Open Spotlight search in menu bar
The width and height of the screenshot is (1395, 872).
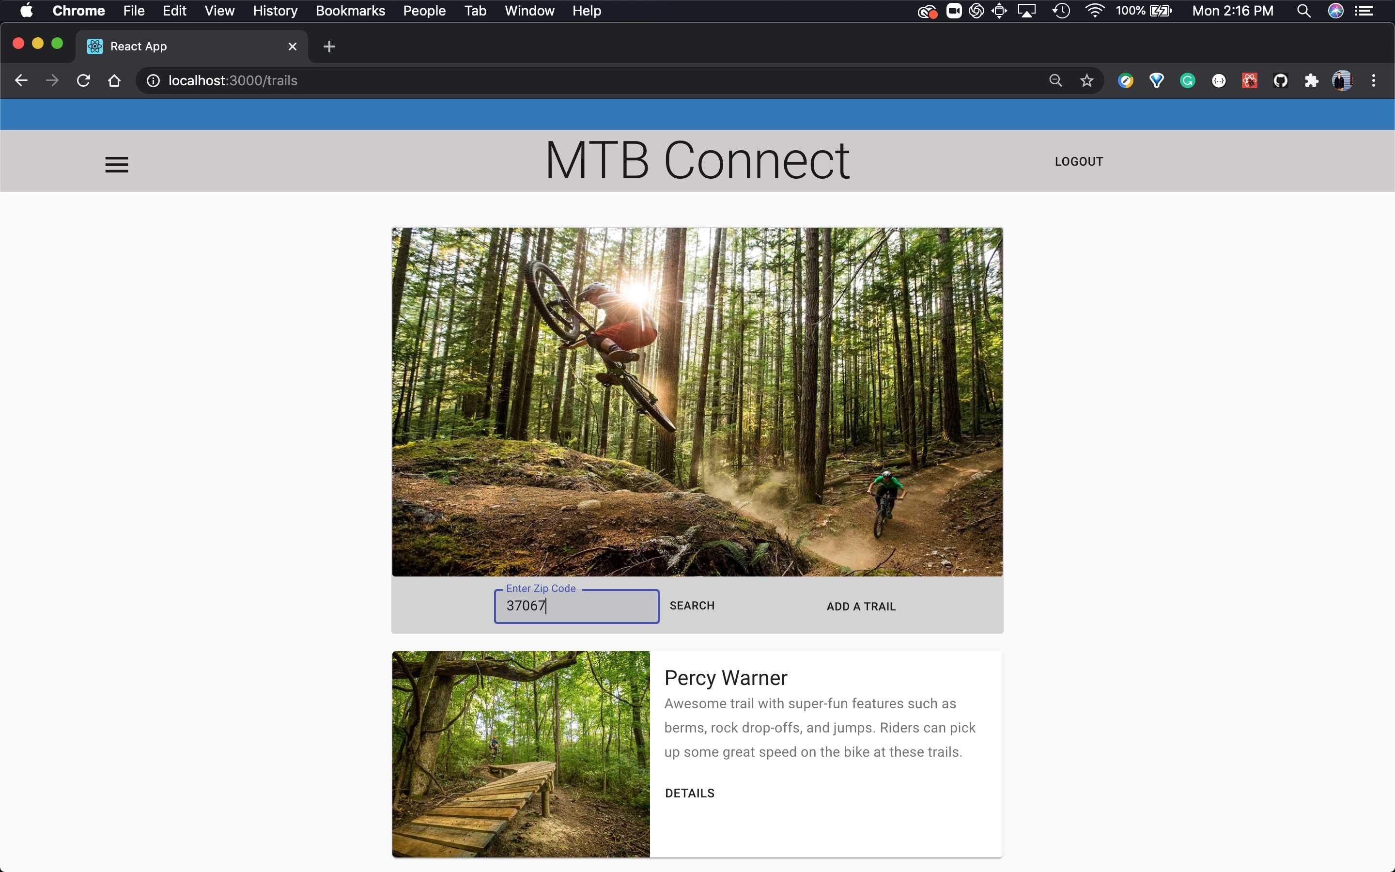(x=1304, y=11)
